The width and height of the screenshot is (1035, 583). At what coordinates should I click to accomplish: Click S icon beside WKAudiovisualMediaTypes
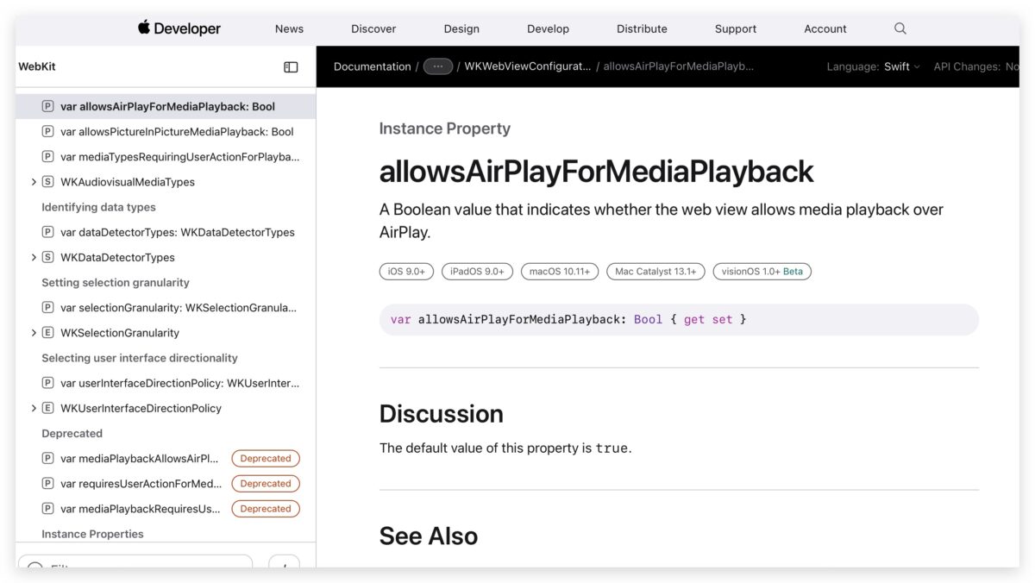point(48,182)
